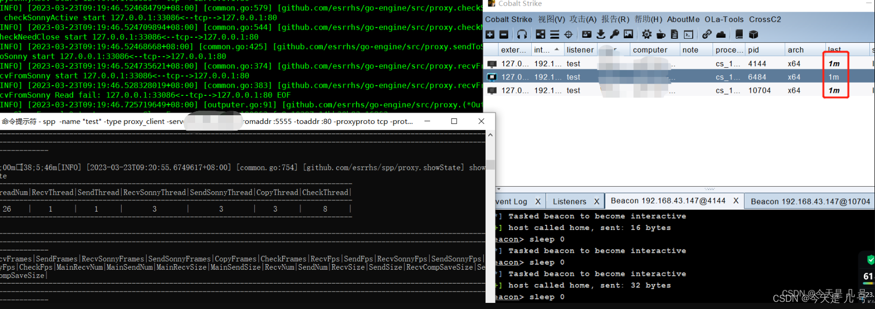
Task: Select Beacon 192.168.43.147@10704 tab
Action: (x=810, y=201)
